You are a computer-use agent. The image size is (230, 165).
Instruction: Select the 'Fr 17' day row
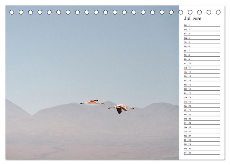[x=202, y=93]
